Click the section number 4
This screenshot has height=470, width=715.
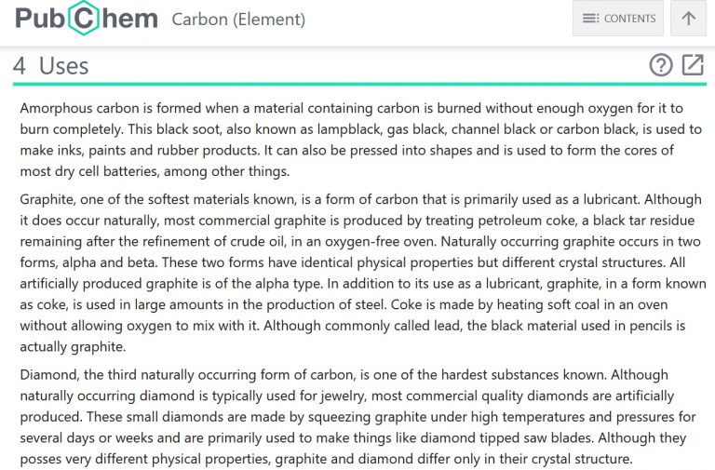[x=20, y=66]
